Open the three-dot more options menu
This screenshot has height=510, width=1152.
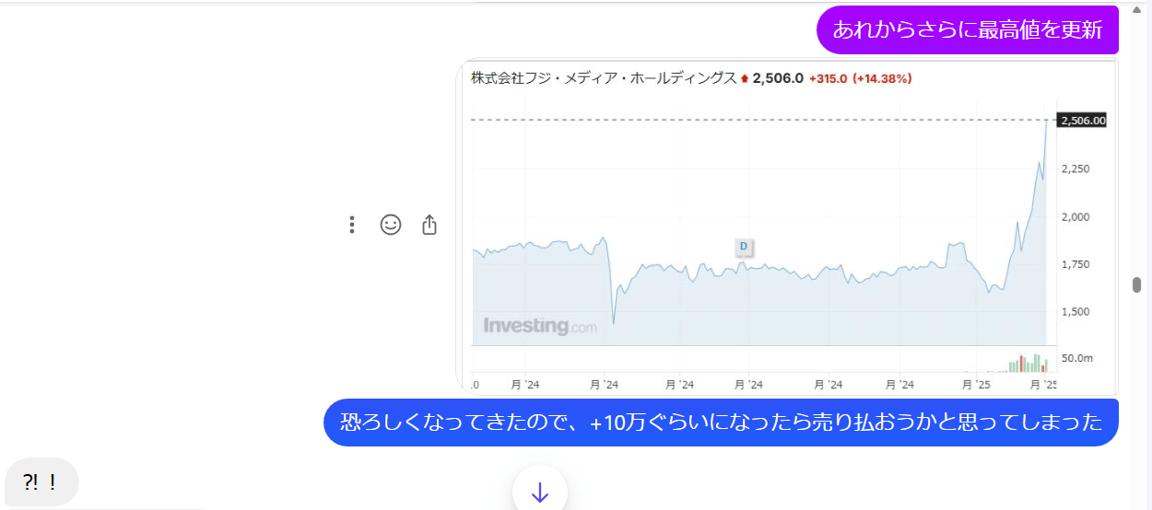point(351,225)
